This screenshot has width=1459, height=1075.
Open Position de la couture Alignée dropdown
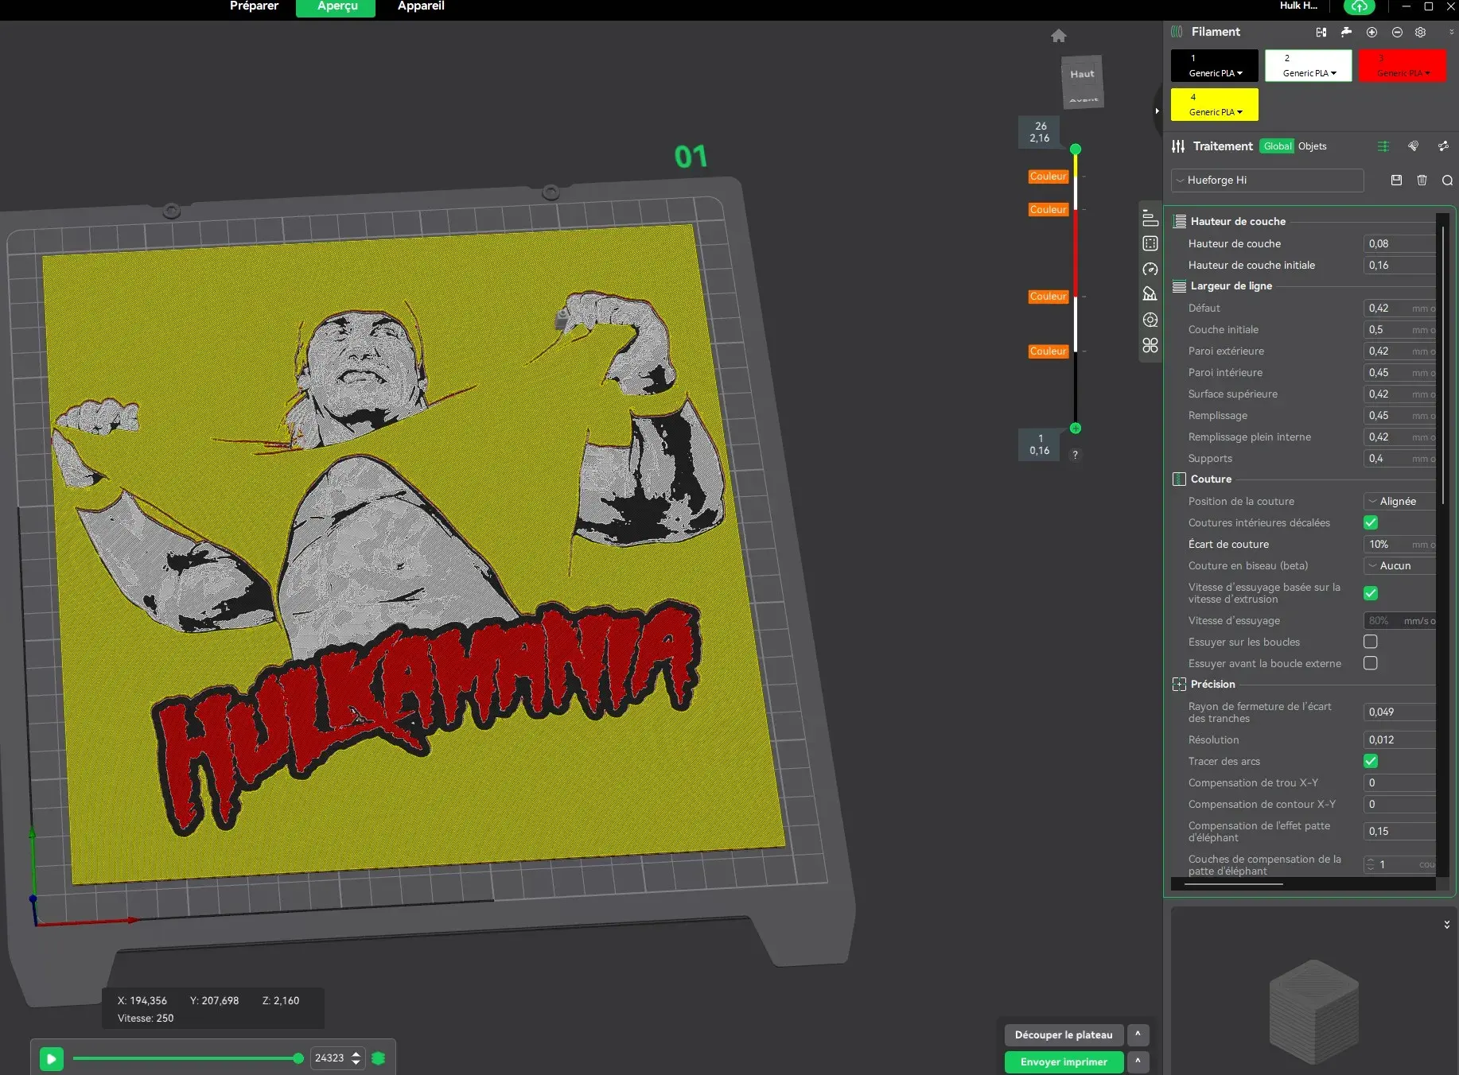[1401, 502]
